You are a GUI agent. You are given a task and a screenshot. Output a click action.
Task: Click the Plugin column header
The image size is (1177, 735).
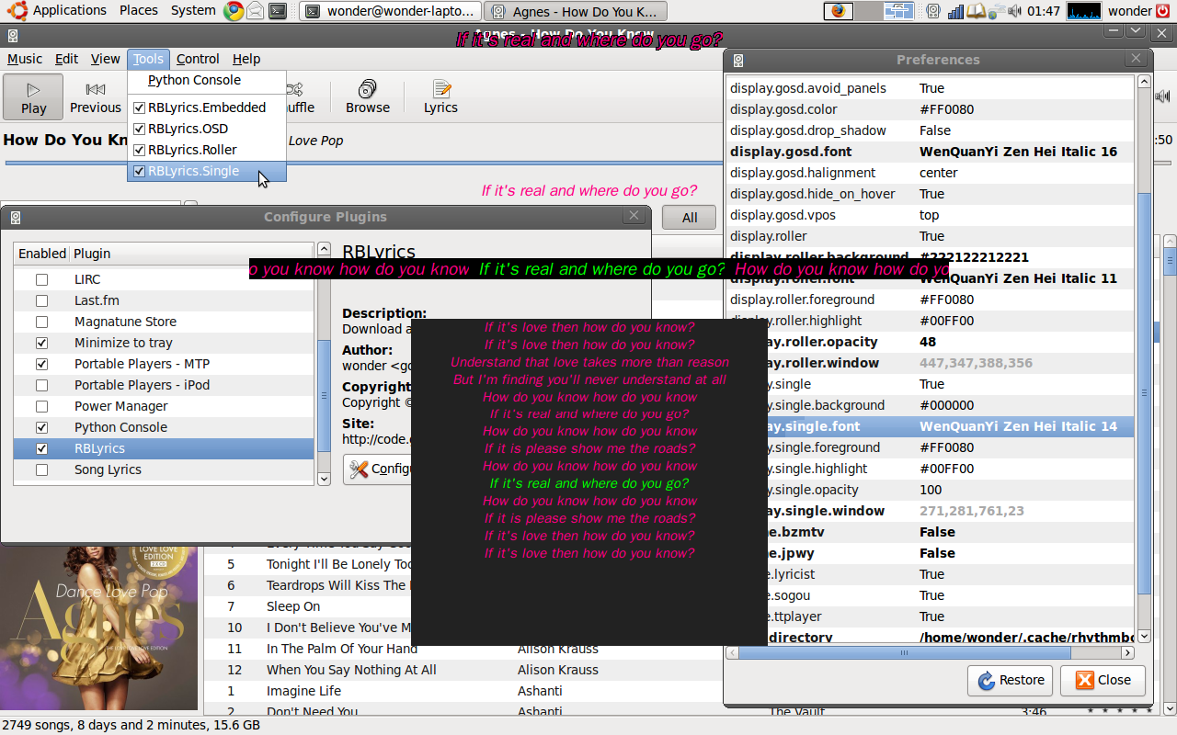click(191, 254)
